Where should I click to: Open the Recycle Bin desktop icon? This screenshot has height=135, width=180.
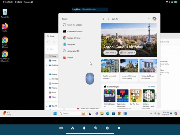click(x=5, y=13)
